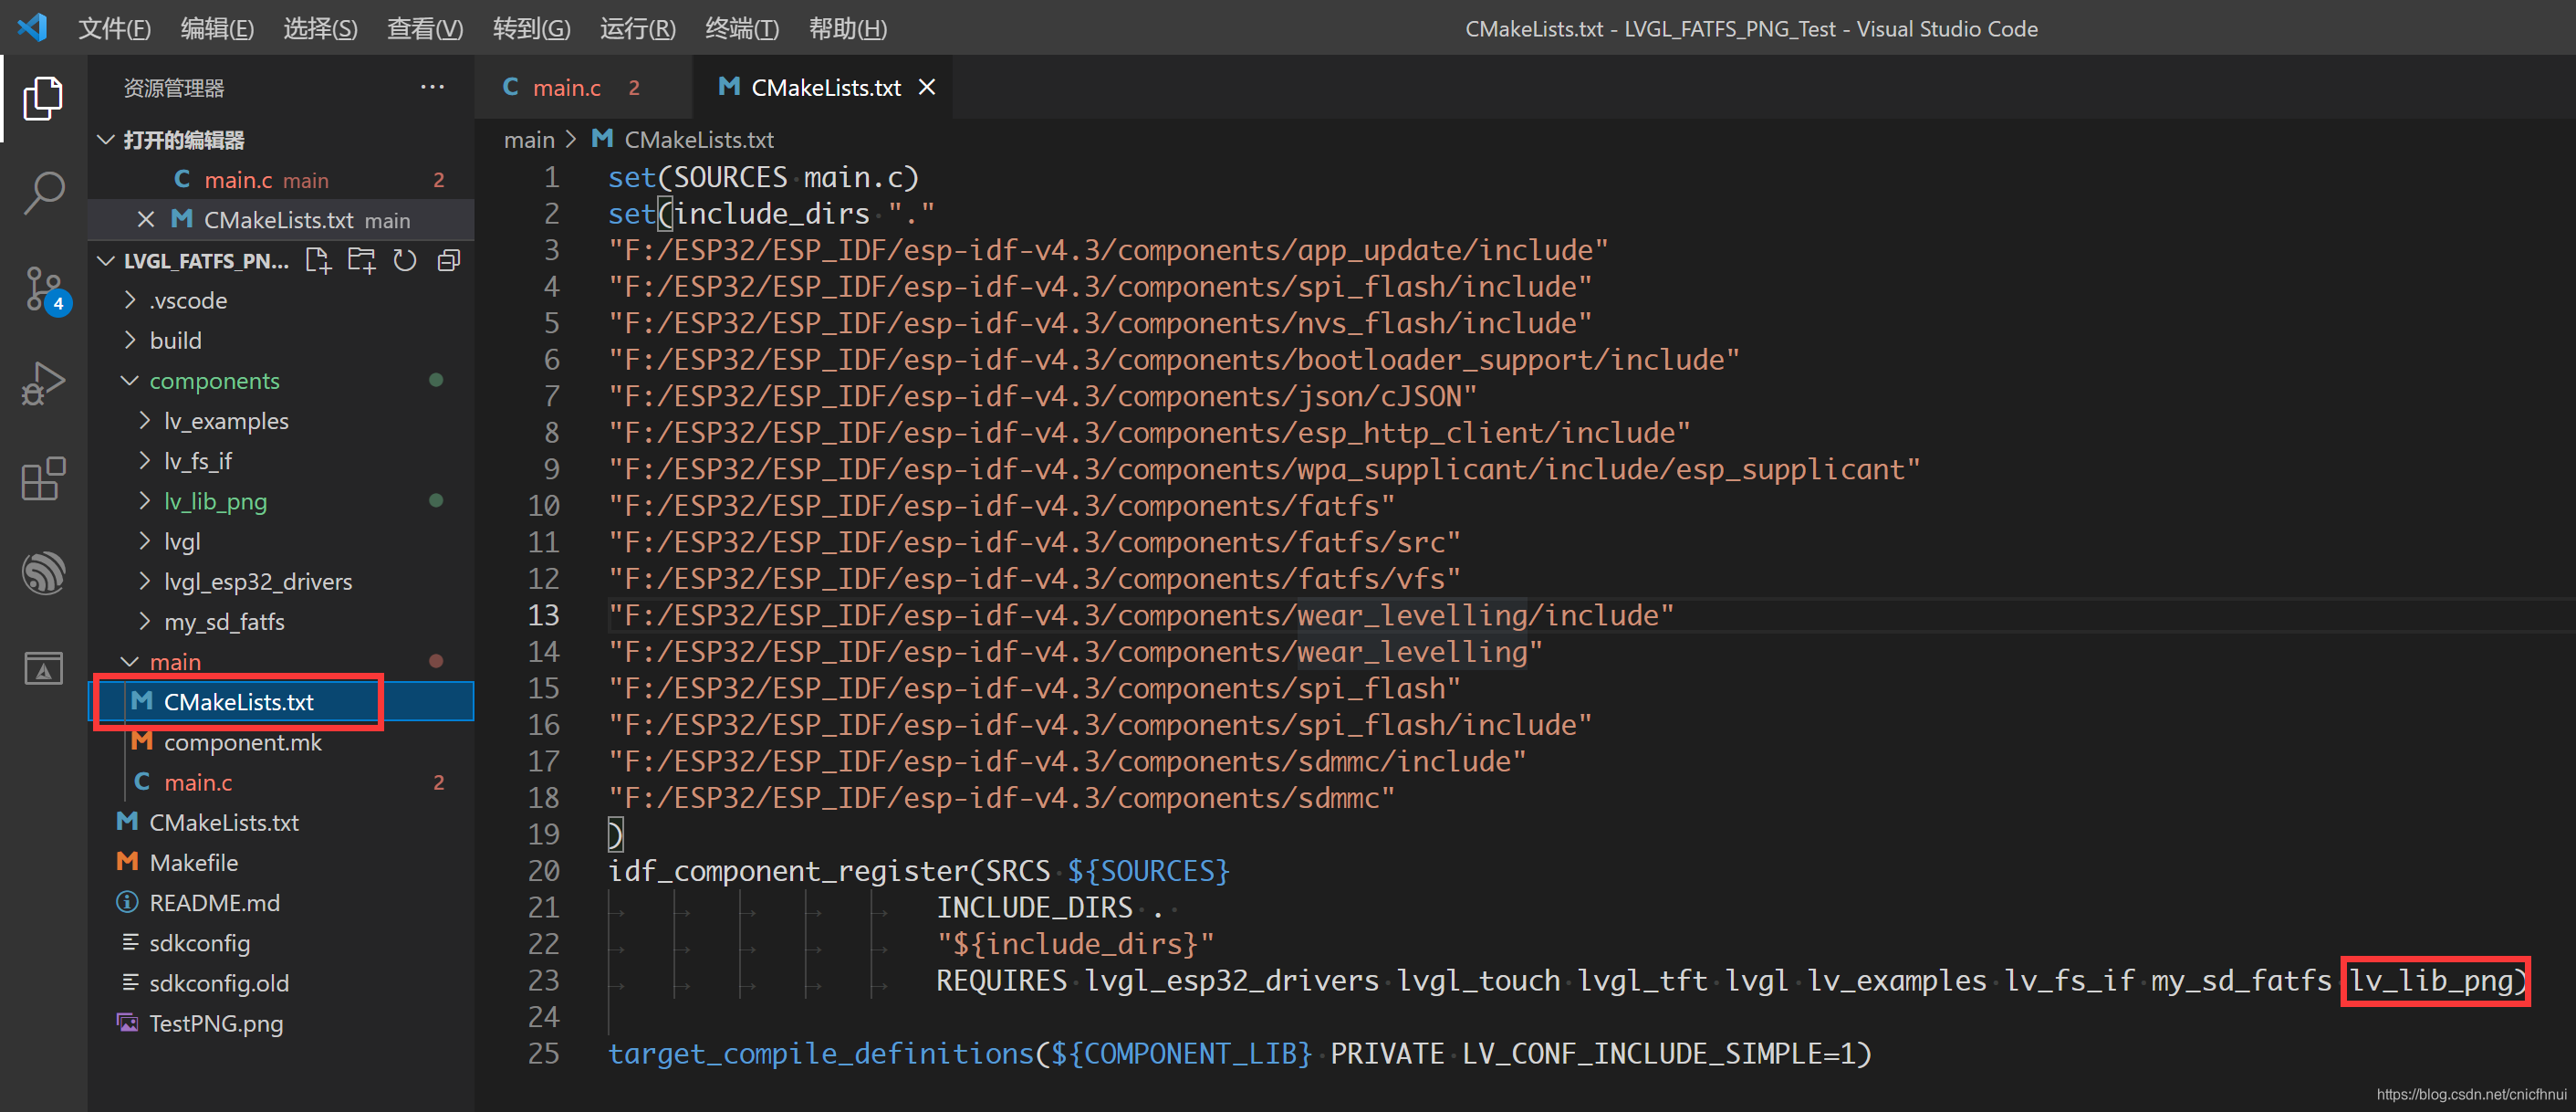Click line 10 fatfs include path

(x=1001, y=506)
